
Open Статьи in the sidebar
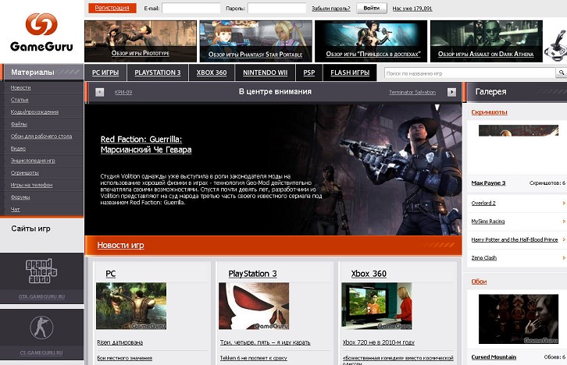20,100
